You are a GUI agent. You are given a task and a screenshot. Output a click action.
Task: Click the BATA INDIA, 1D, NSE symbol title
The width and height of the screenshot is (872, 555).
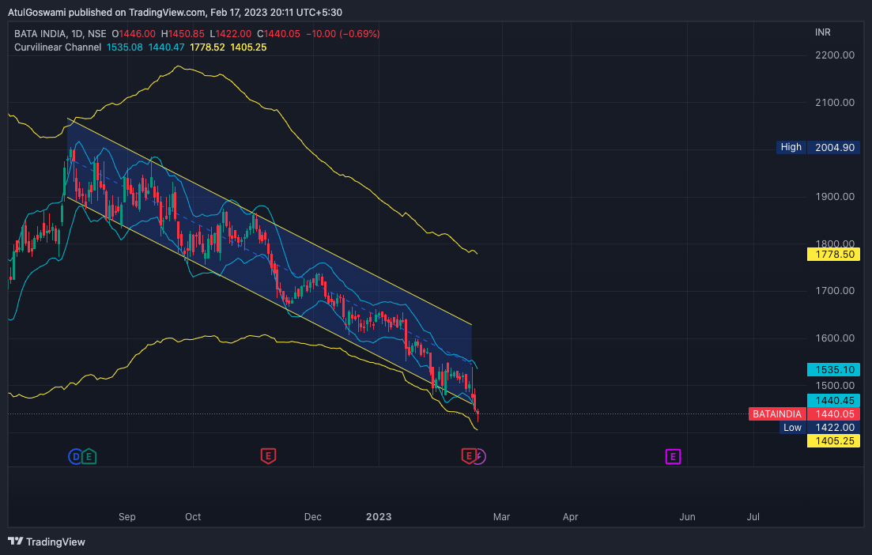click(60, 34)
